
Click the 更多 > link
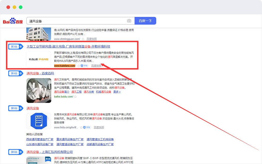click(117, 92)
